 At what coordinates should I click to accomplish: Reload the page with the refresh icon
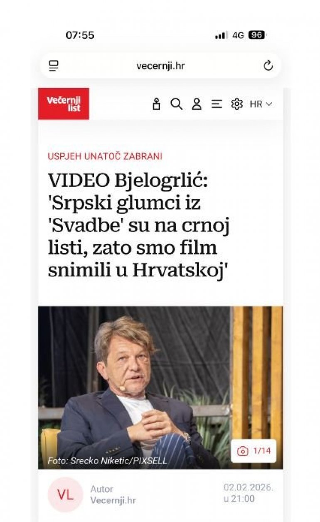(x=268, y=66)
